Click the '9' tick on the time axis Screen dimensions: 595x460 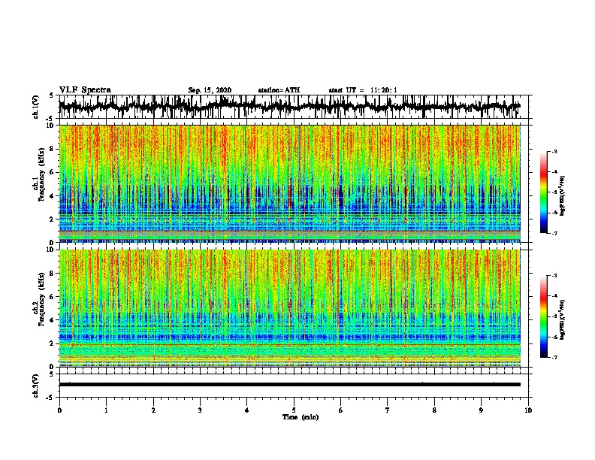tap(481, 410)
